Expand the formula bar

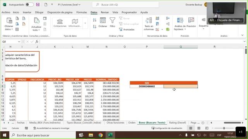coord(245,41)
